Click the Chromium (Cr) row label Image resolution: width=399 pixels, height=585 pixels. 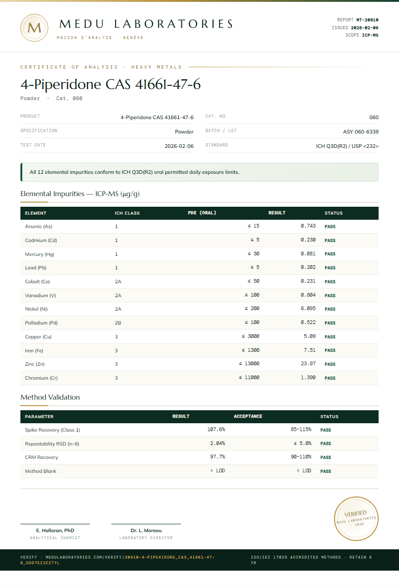41,378
